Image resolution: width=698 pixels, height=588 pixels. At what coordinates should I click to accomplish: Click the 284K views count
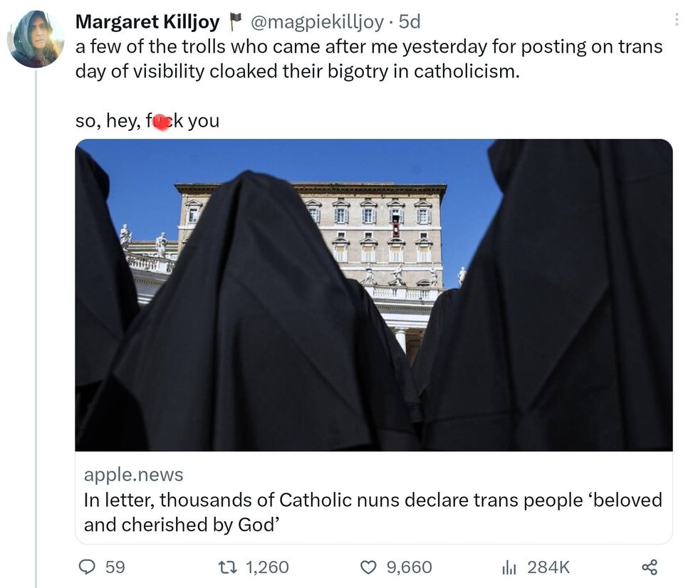[x=548, y=567]
